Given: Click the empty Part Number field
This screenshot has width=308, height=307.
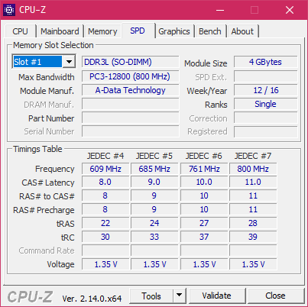Looking at the screenshot, I should click(x=130, y=118).
